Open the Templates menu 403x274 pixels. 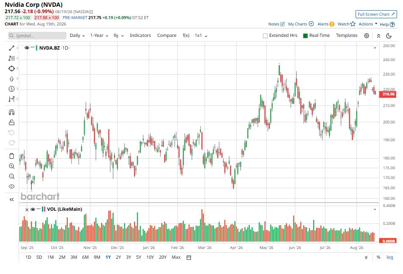(x=346, y=36)
